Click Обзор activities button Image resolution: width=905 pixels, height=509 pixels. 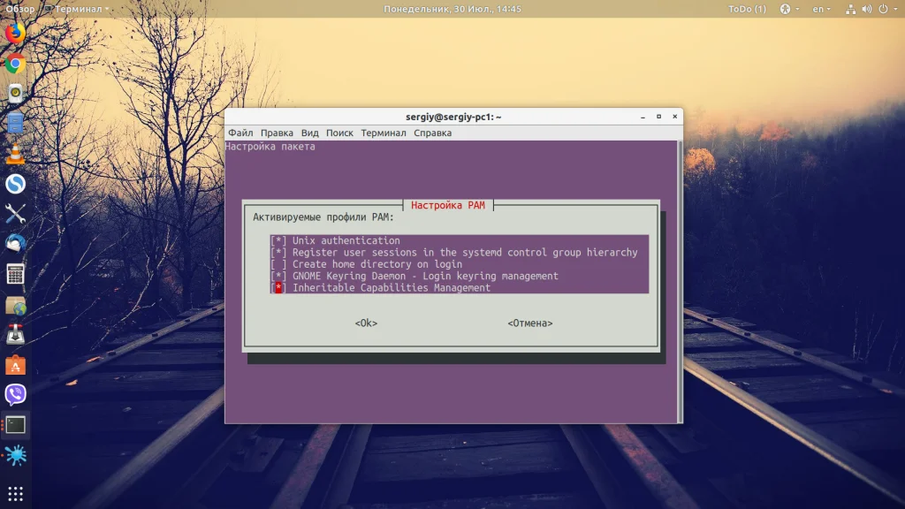click(x=20, y=9)
